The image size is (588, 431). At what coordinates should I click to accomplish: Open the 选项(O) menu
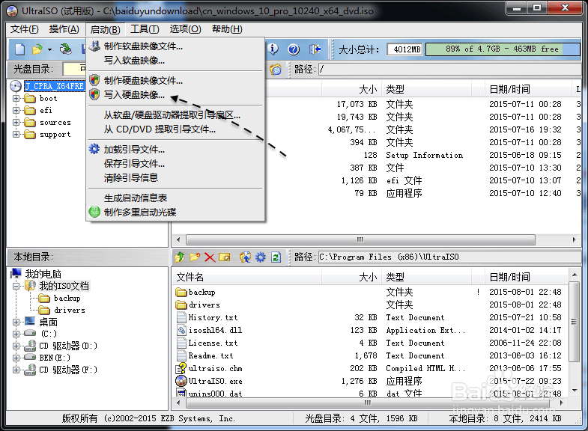[x=185, y=29]
